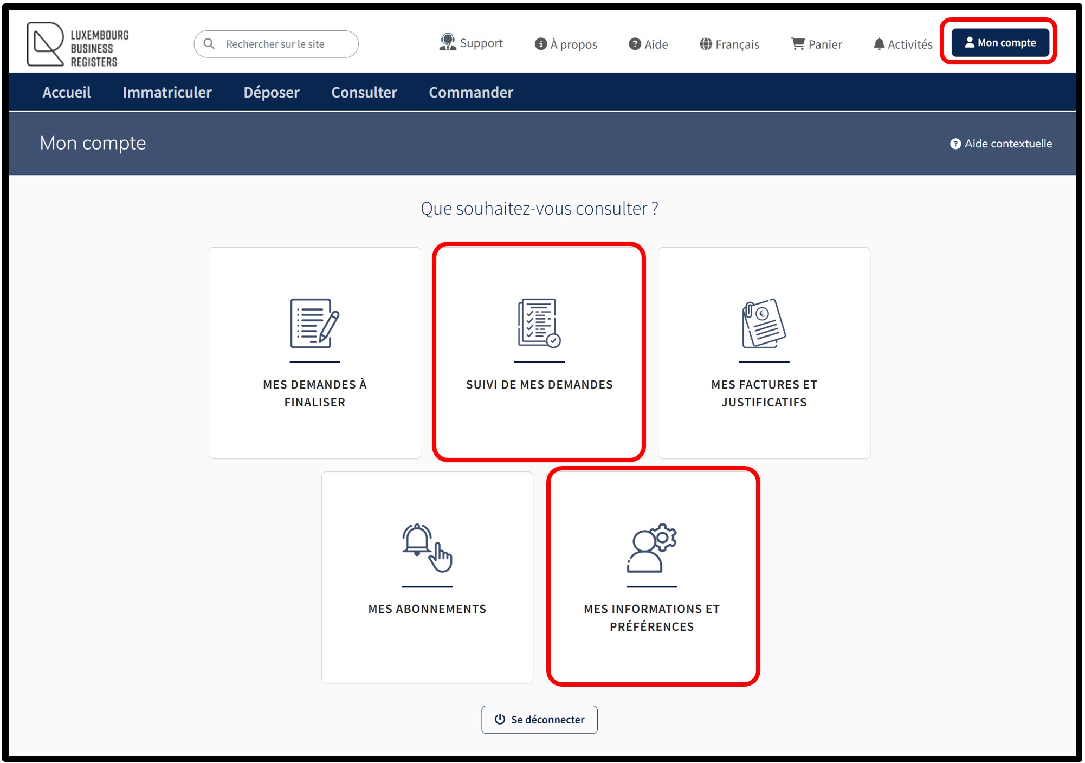Image resolution: width=1085 pixels, height=763 pixels.
Task: Open the Immatriculer menu
Action: (x=167, y=93)
